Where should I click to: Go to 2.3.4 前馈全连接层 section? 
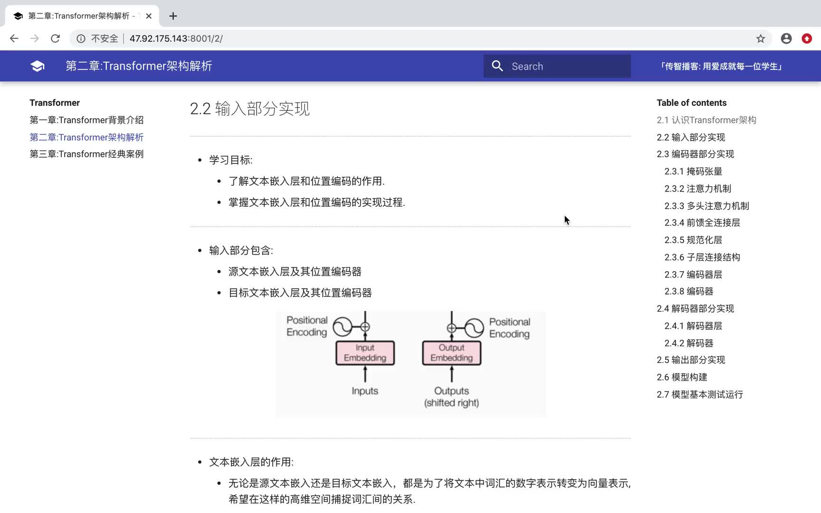702,223
